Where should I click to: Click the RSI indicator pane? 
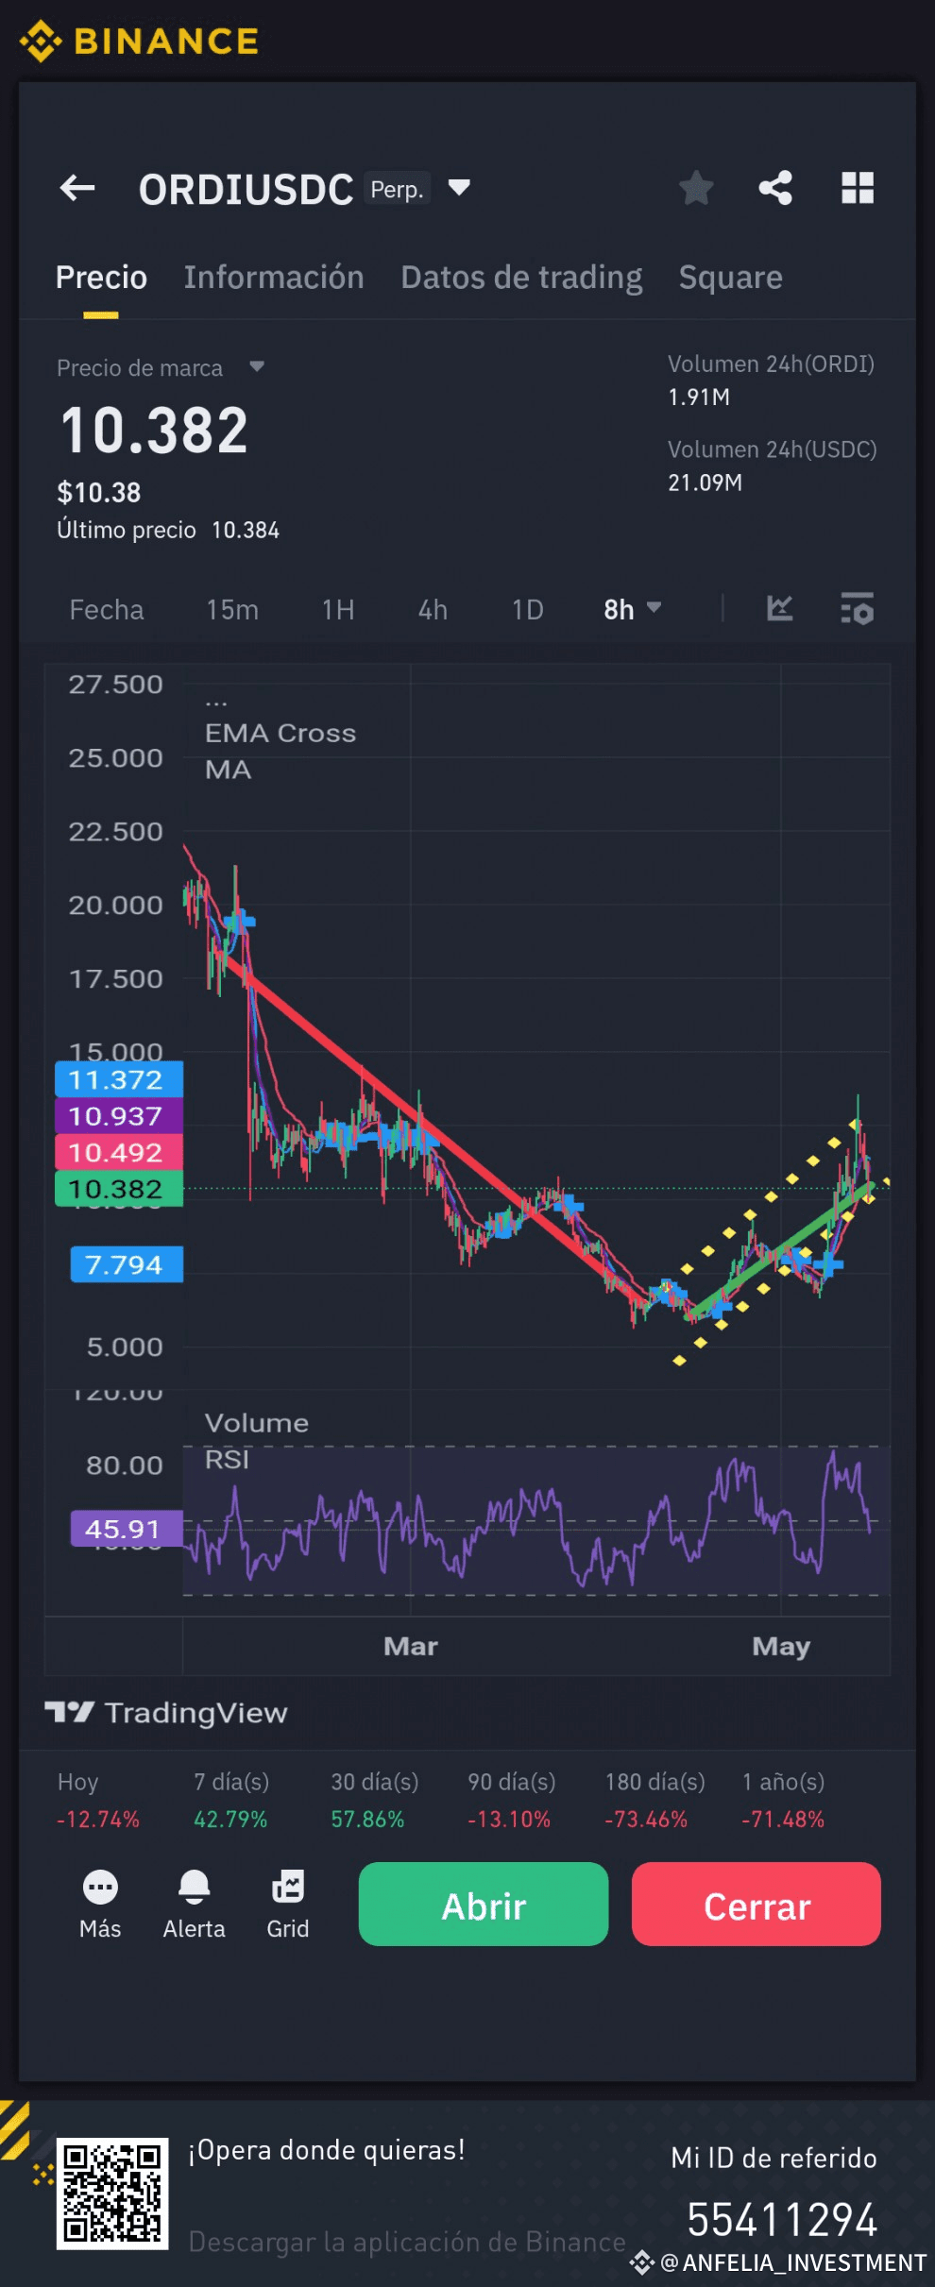point(536,1520)
